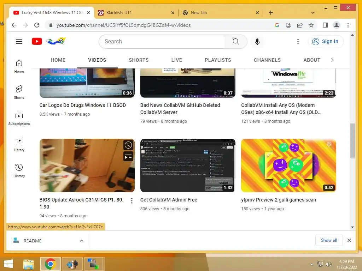Bookmark this page with star icon
The image size is (362, 271).
311,25
